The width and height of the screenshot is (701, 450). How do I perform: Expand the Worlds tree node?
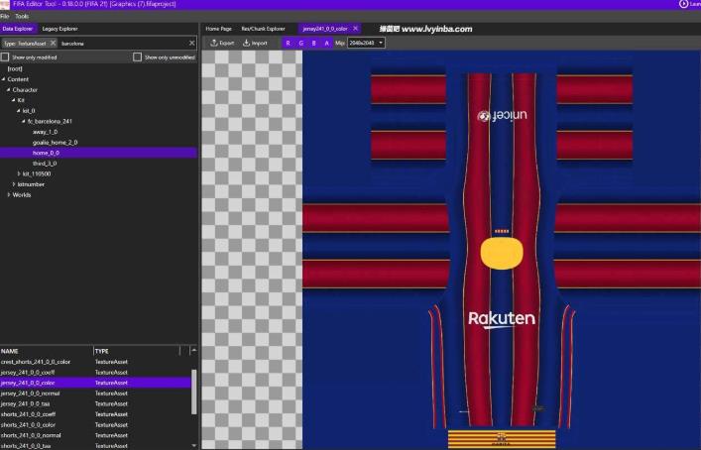click(x=9, y=195)
